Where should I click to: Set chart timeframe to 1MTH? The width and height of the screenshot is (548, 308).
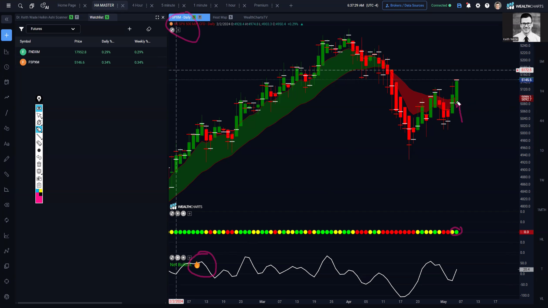pos(542,210)
